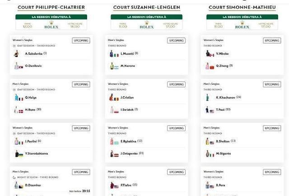
Task: Click the night session moon icon
Action: (x=14, y=178)
